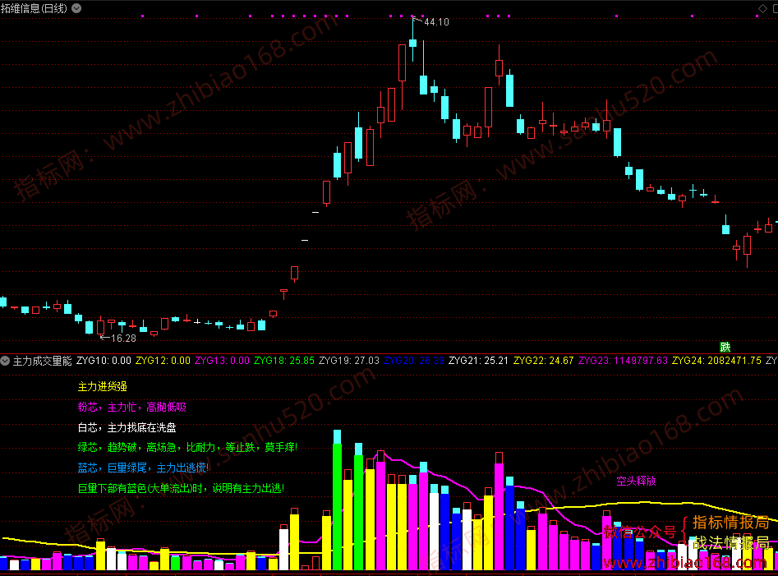Click the 主力进货强 legend text

pyautogui.click(x=102, y=386)
